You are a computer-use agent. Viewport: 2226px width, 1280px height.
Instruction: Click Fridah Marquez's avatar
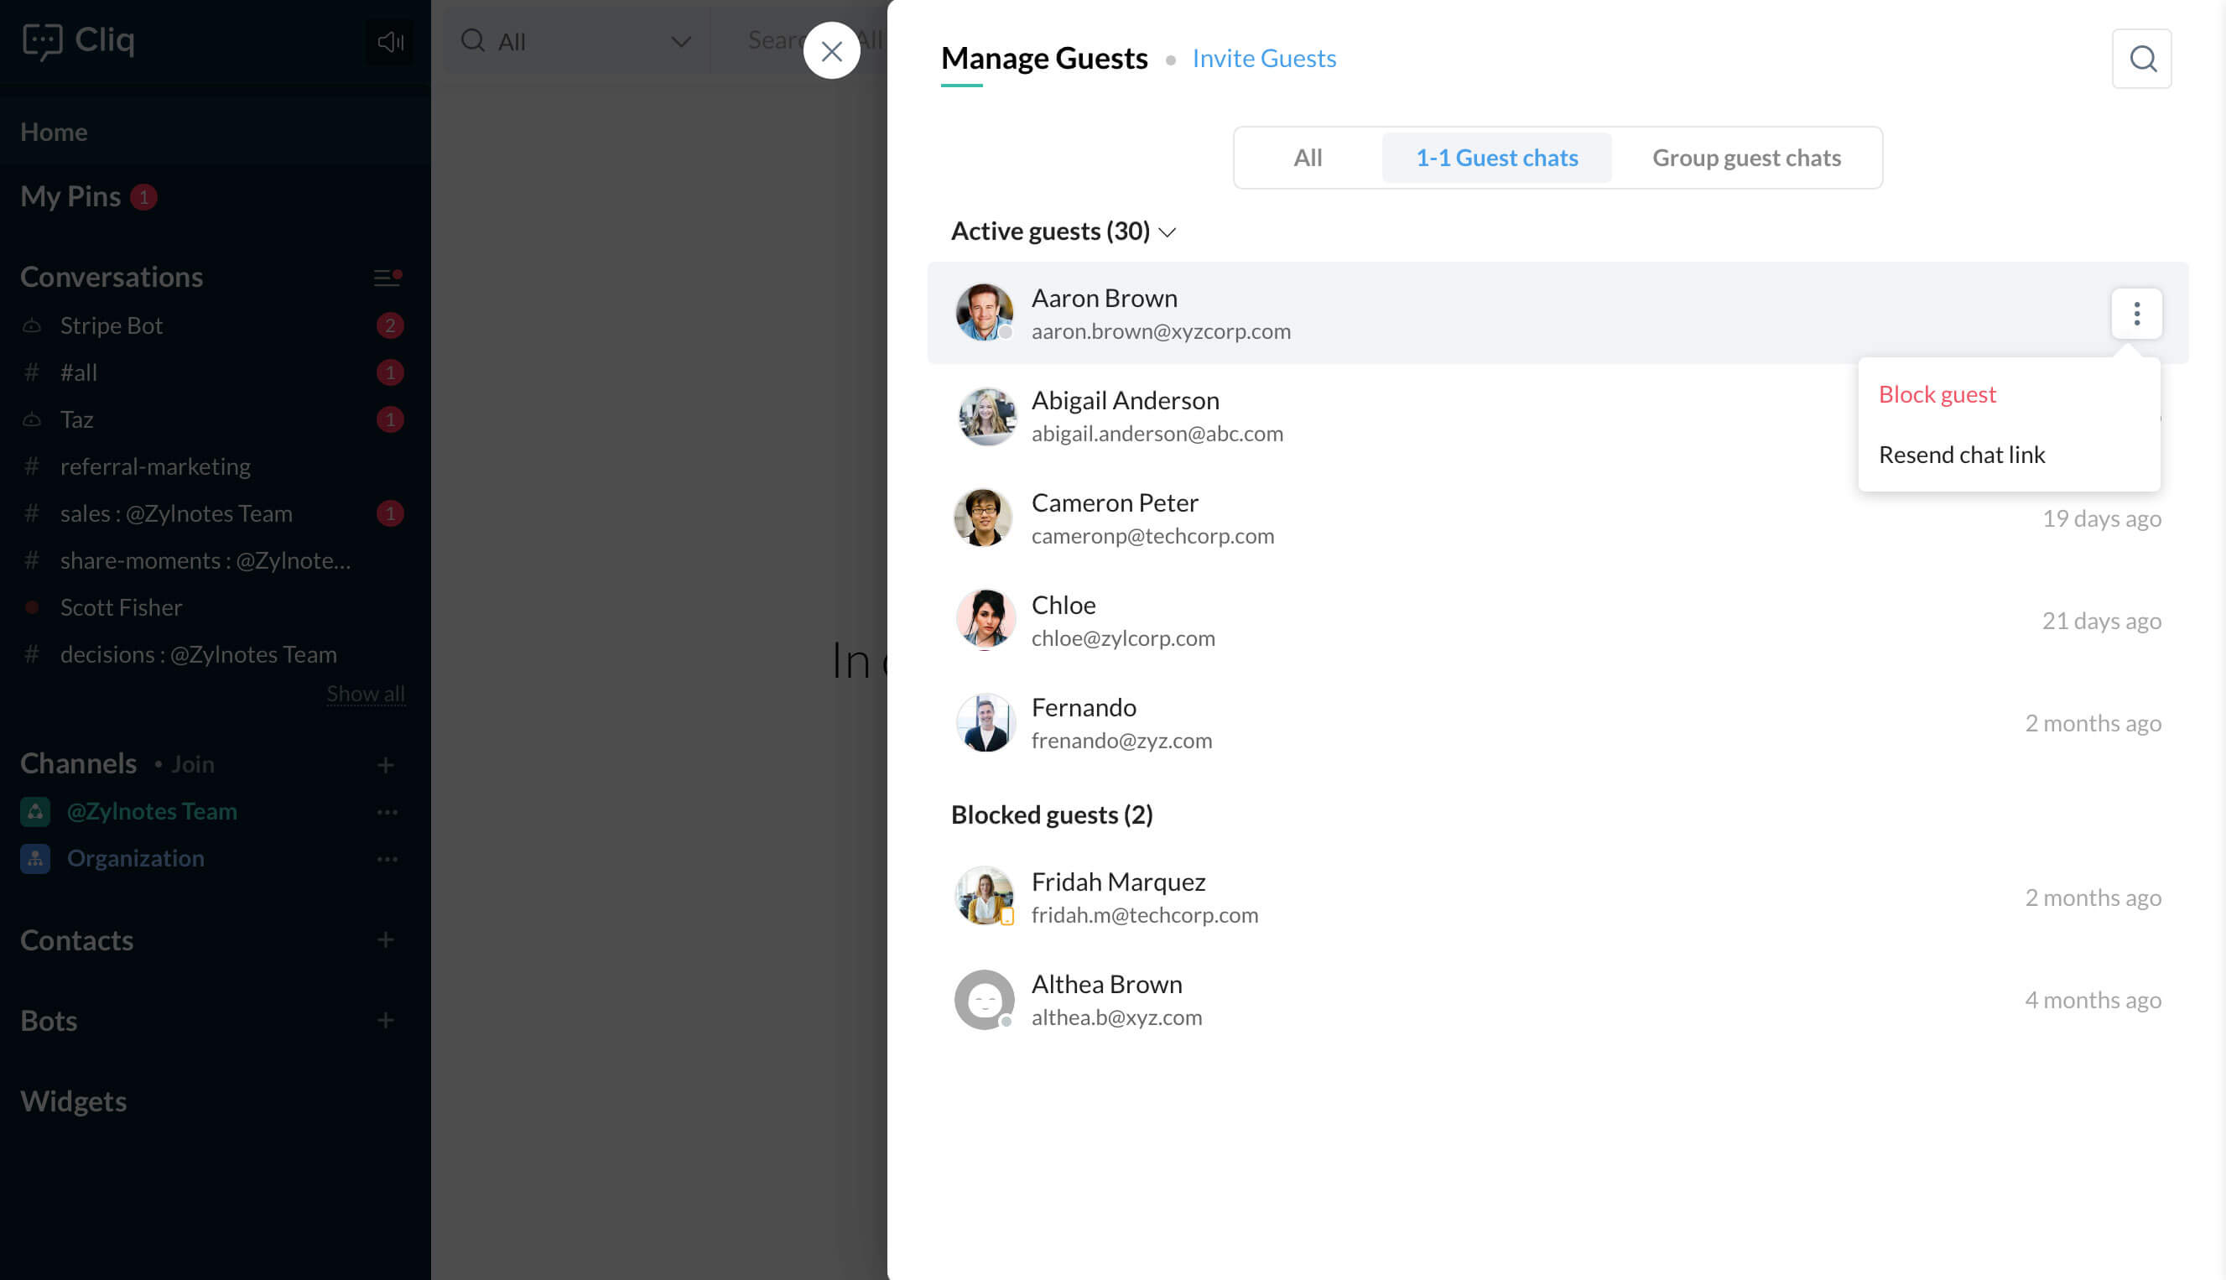tap(985, 897)
